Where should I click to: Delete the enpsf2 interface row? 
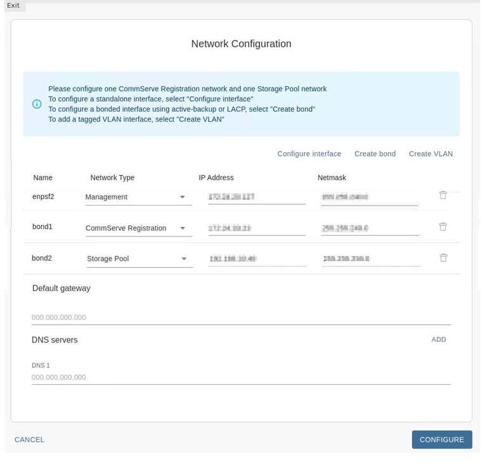click(443, 195)
